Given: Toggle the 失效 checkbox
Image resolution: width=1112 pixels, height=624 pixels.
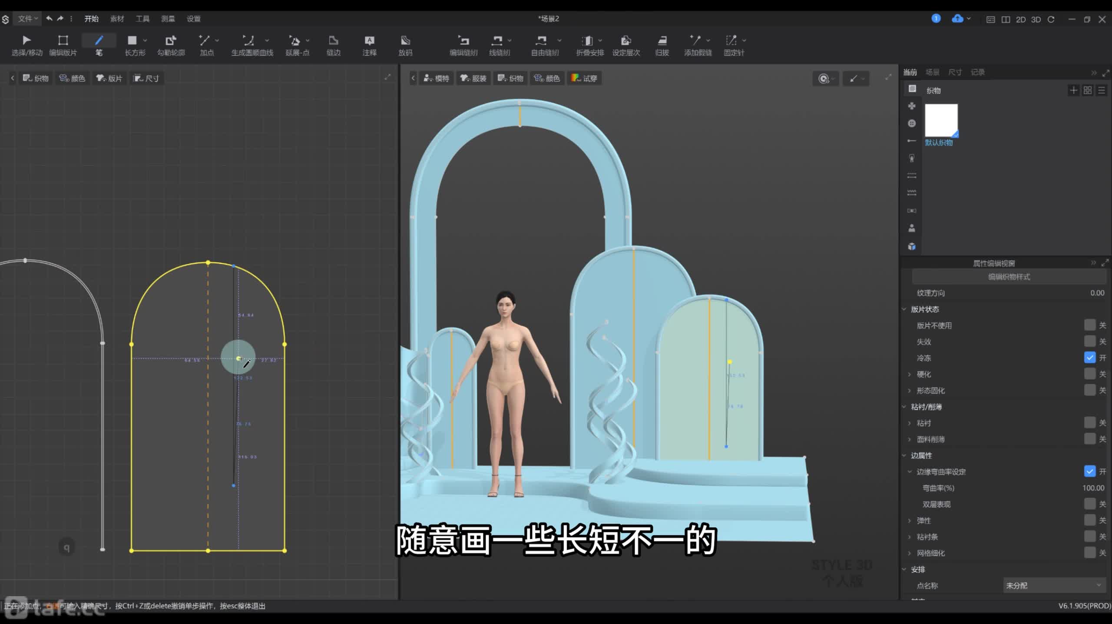Looking at the screenshot, I should click(1089, 341).
